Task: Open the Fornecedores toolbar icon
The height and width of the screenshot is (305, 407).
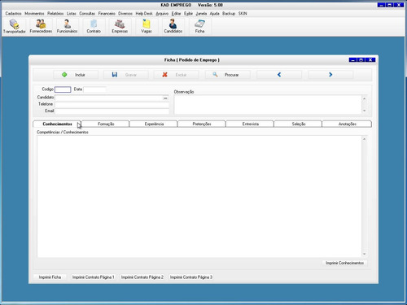Action: tap(41, 26)
